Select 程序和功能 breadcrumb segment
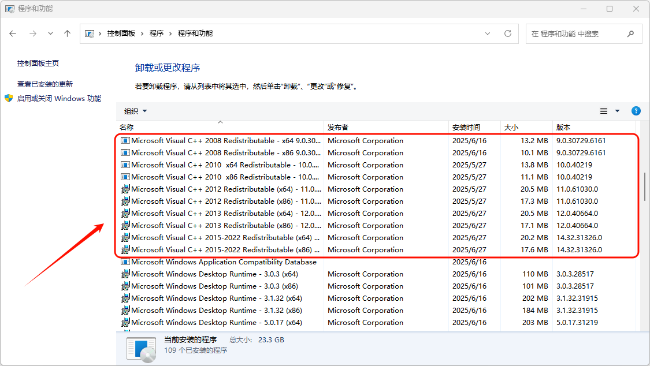The width and height of the screenshot is (650, 366). 195,33
